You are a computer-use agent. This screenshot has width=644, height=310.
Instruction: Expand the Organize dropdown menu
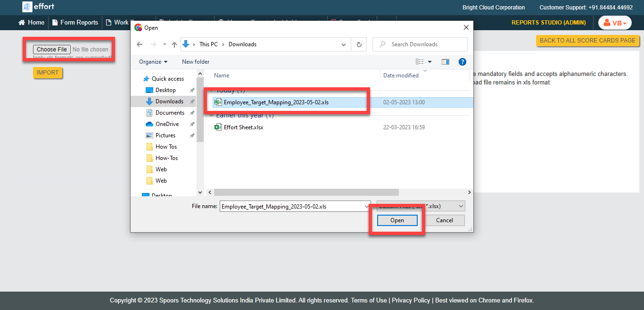pos(153,62)
